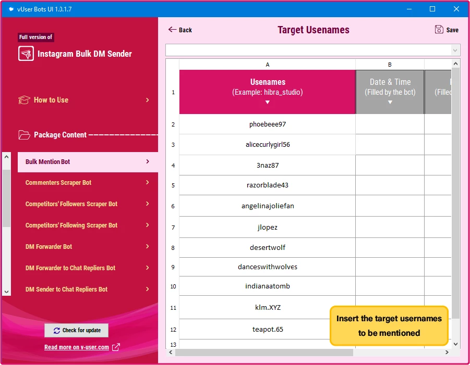
Task: Click the Package Content folder icon
Action: 24,135
